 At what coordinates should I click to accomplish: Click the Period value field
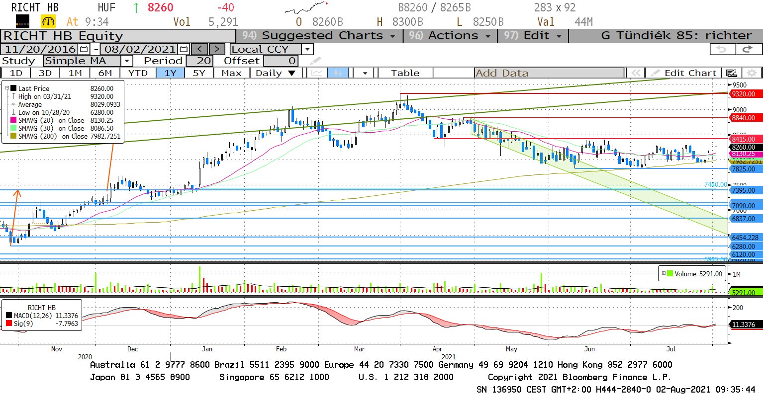point(199,61)
